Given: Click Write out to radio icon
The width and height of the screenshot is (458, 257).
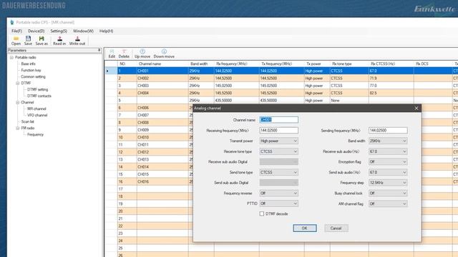Looking at the screenshot, I should coord(77,41).
